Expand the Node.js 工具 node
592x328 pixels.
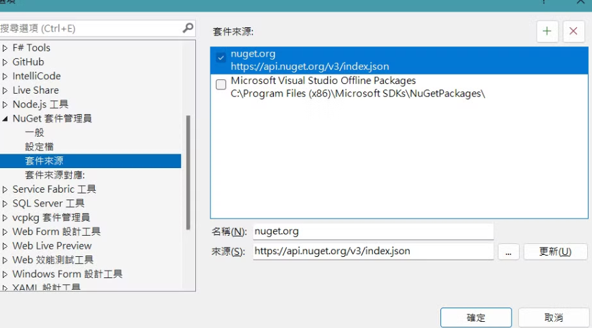(x=5, y=105)
